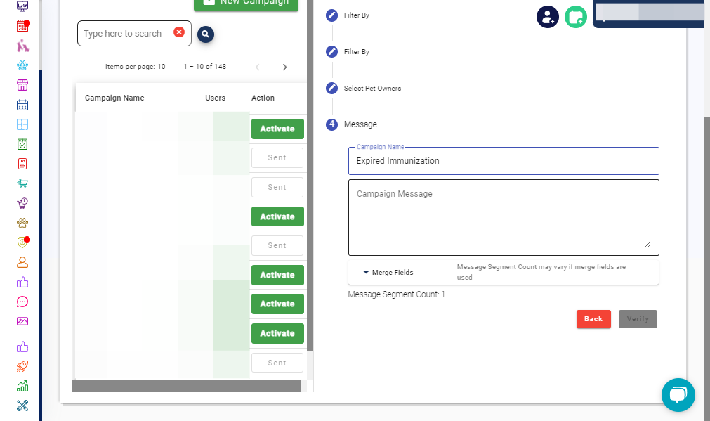Screen dimensions: 710x421
Task: Click the green add-appointment calendar icon
Action: pos(576,18)
